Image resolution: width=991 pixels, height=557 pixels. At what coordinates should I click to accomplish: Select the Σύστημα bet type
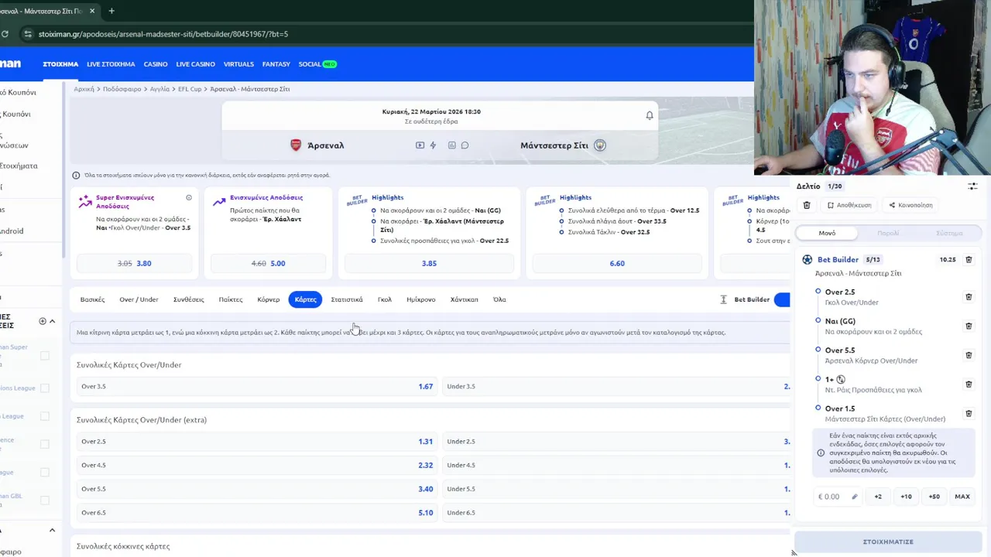(x=949, y=233)
